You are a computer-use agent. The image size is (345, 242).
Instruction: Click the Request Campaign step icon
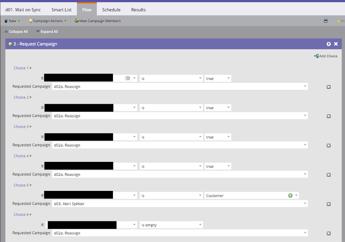point(9,44)
